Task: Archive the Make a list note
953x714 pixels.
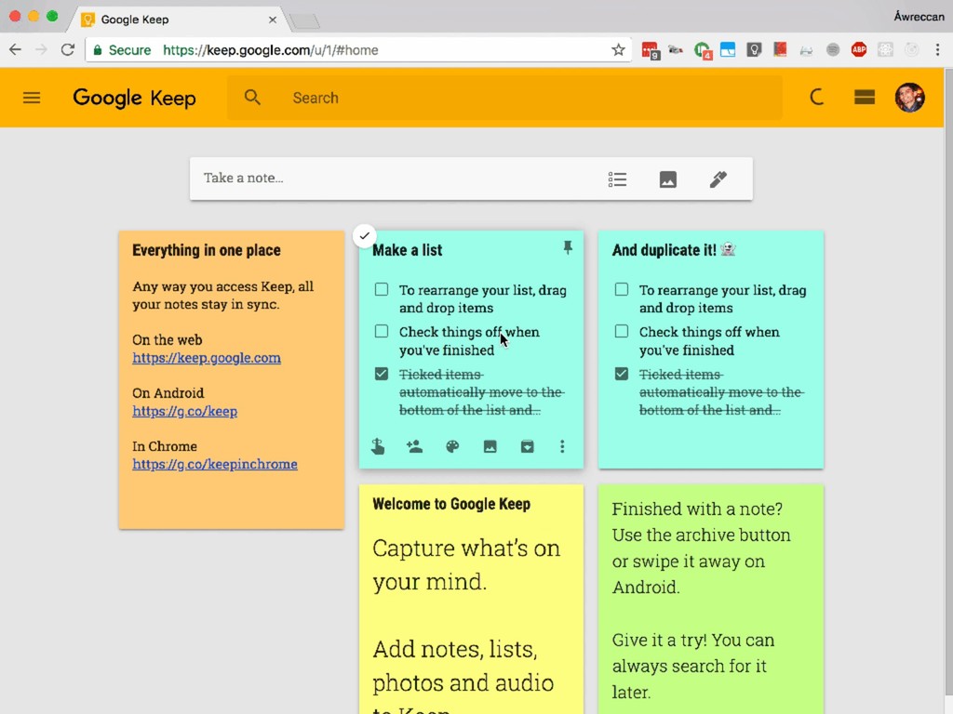Action: click(x=527, y=447)
